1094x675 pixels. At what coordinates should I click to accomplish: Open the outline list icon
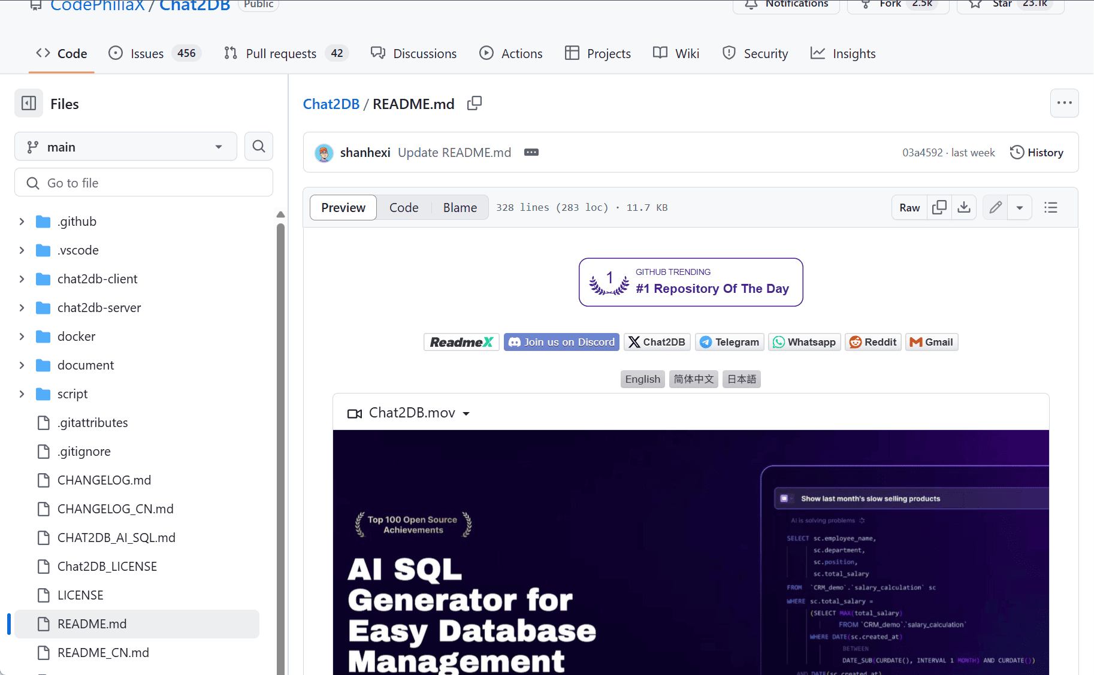pos(1050,207)
